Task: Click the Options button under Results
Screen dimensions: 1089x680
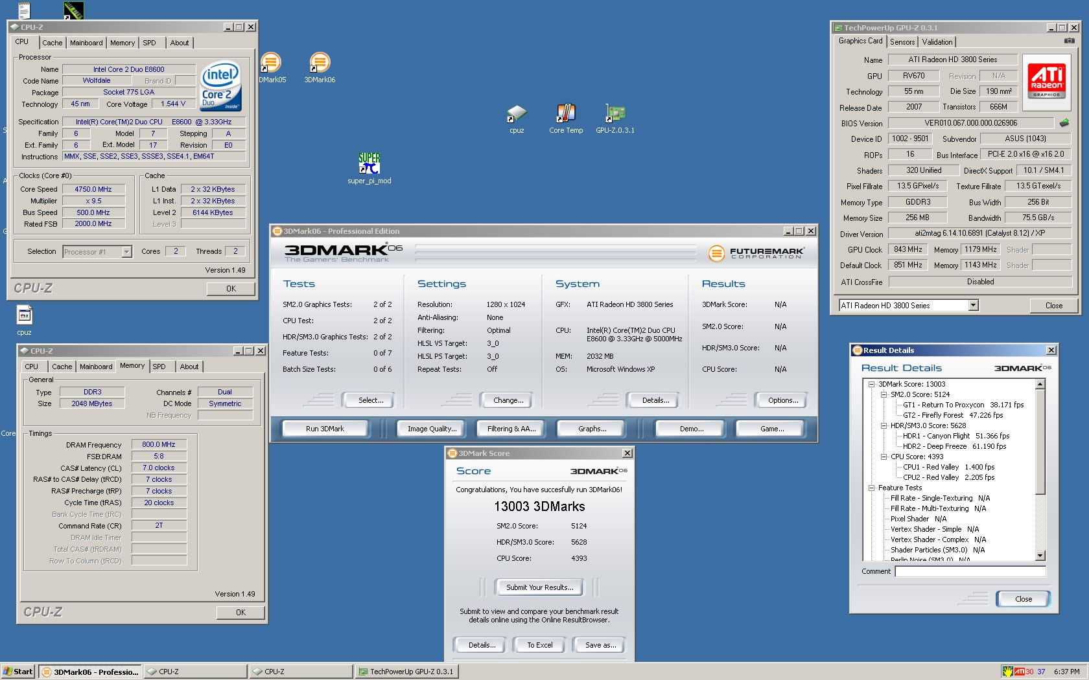Action: pos(783,400)
